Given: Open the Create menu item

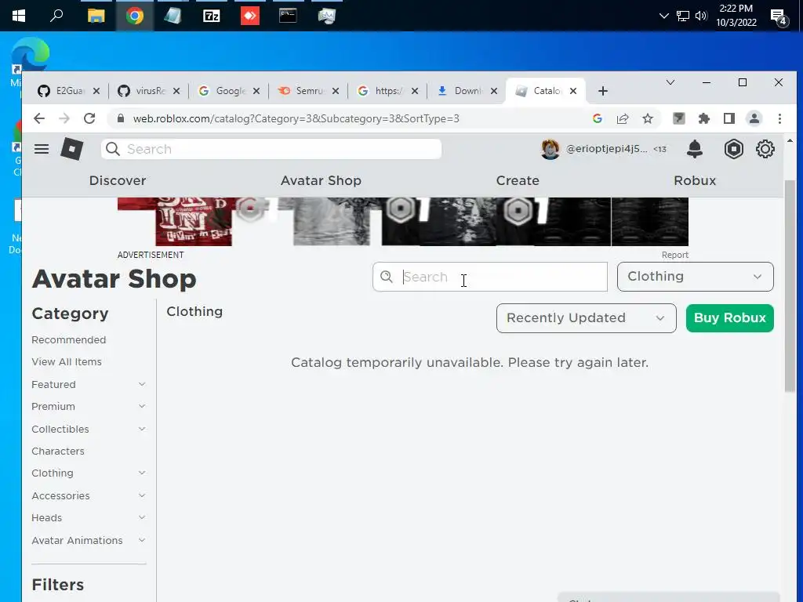Looking at the screenshot, I should [x=518, y=181].
